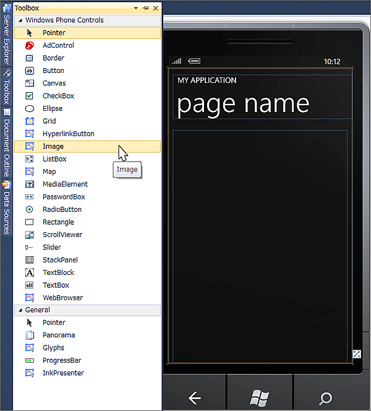Collapse the General toolbox group
Viewport: 371px width, 411px height.
pos(20,310)
